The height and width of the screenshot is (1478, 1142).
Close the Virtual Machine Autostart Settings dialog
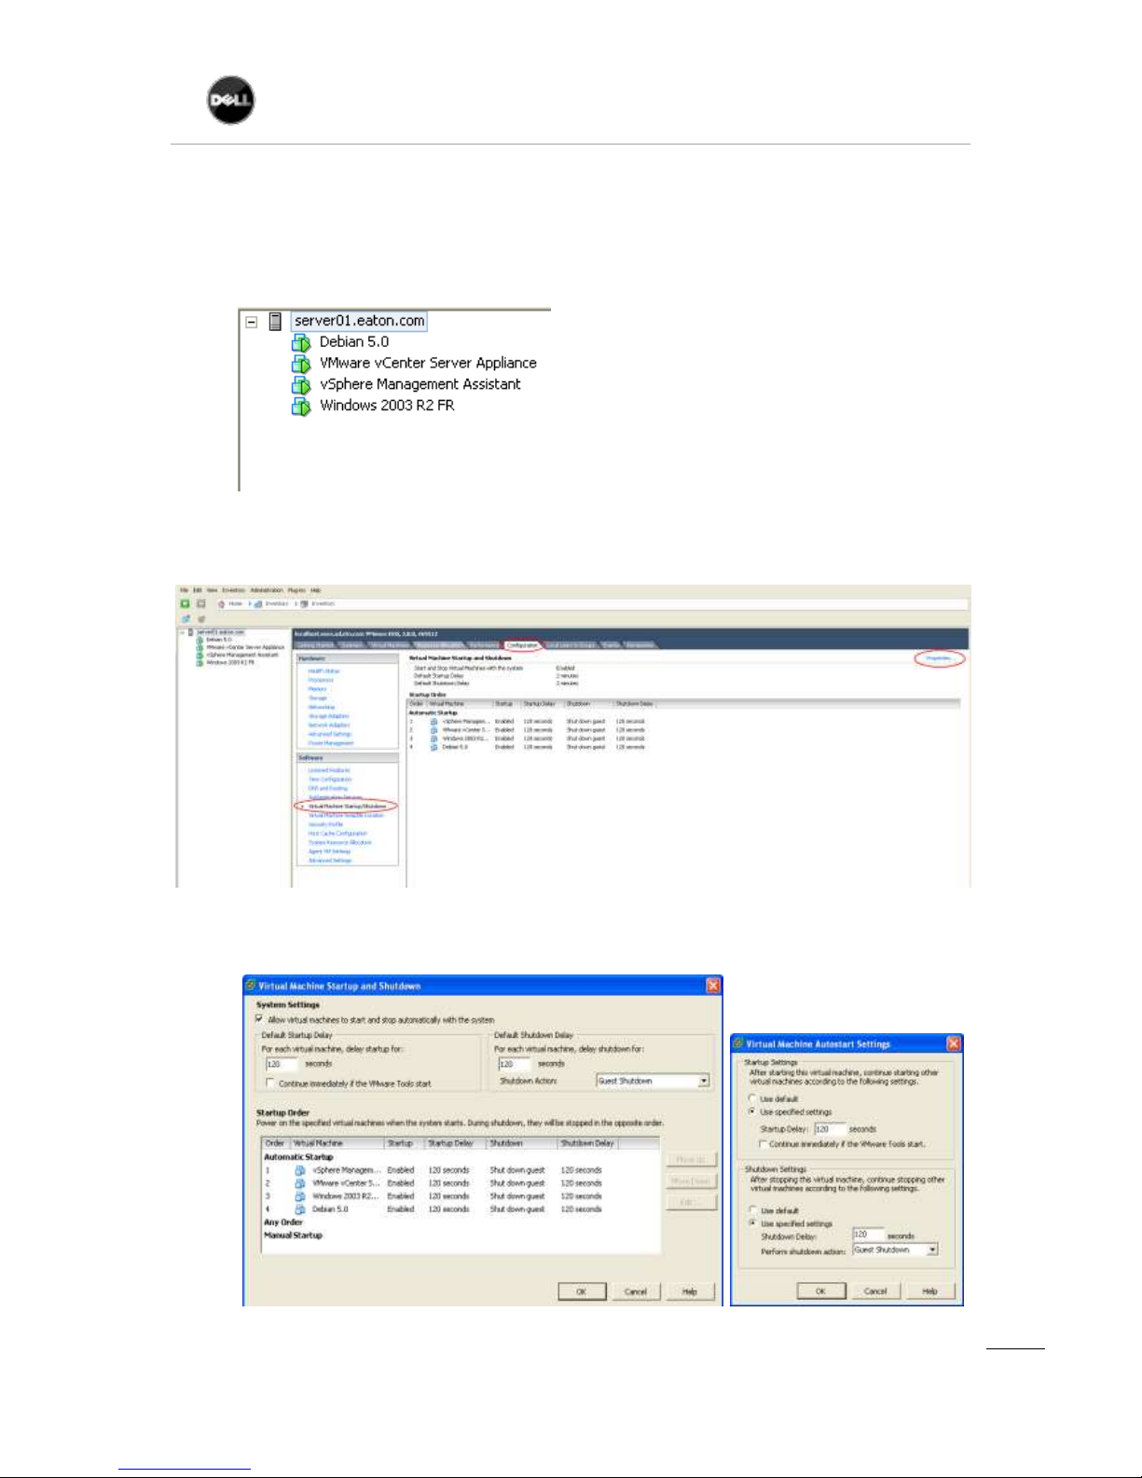point(954,1043)
